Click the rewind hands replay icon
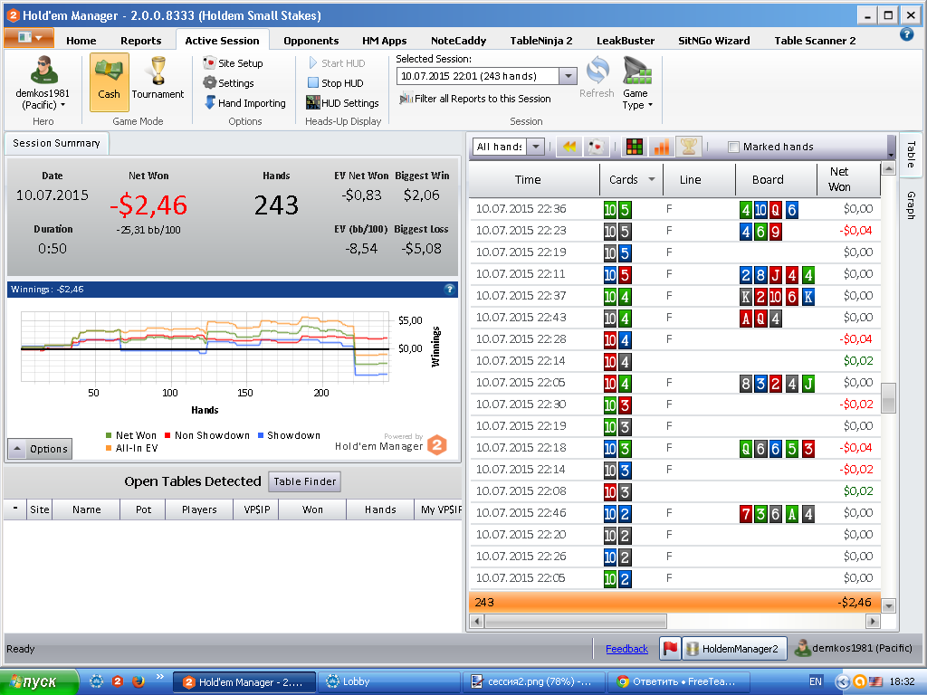Viewport: 927px width, 695px height. click(x=569, y=147)
